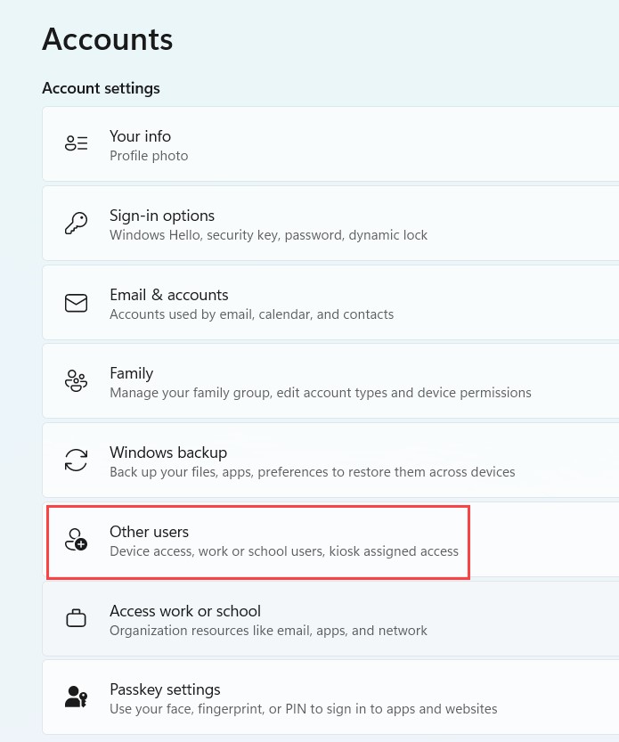Open Passkey settings title

(x=165, y=689)
